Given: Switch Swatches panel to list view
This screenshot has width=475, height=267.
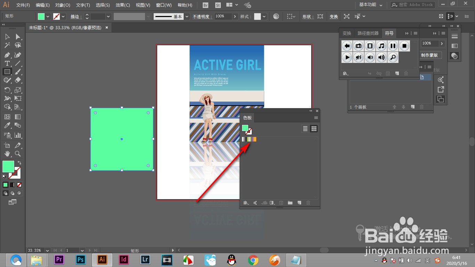Looking at the screenshot, I should [x=305, y=129].
